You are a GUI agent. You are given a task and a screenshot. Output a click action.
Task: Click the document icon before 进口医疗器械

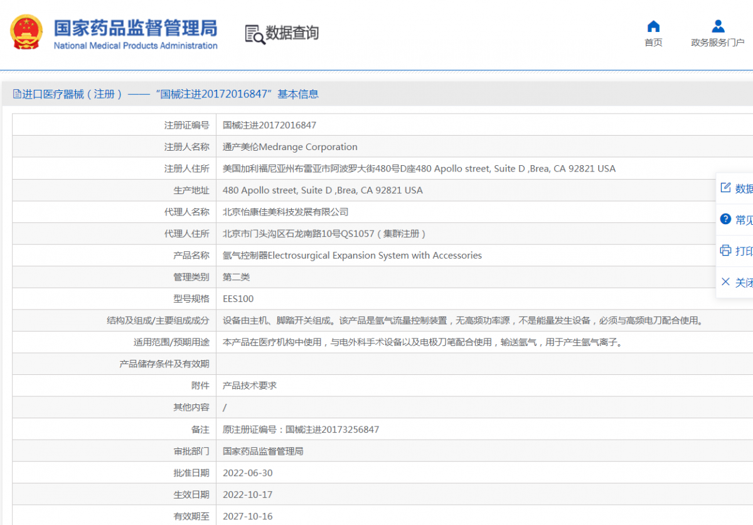17,94
